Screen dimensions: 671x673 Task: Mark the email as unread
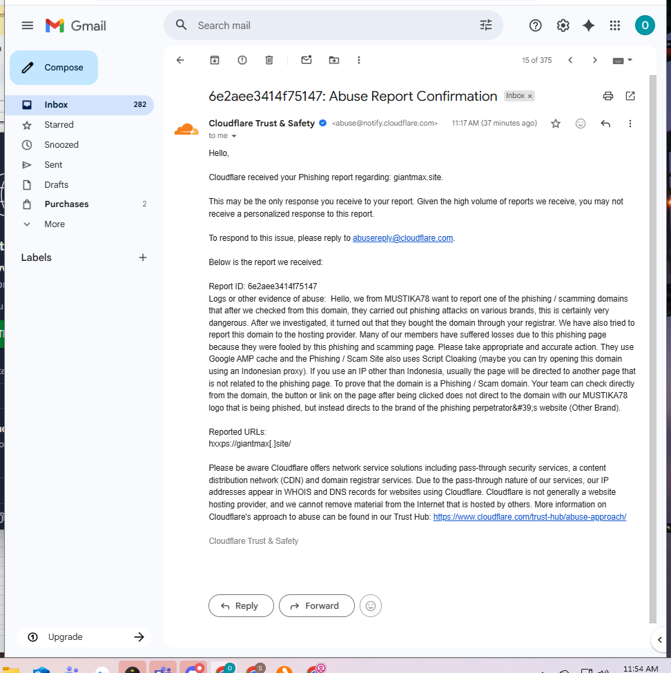click(307, 60)
